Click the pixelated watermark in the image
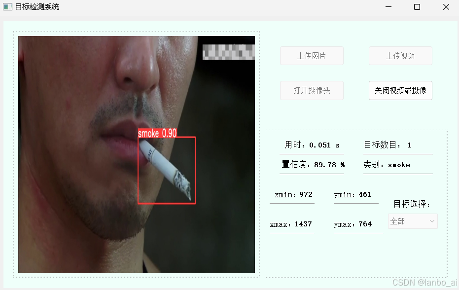Image resolution: width=459 pixels, height=290 pixels. click(229, 52)
